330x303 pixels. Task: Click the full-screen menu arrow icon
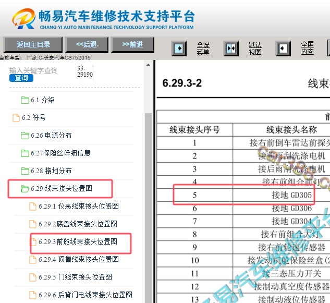click(x=179, y=49)
